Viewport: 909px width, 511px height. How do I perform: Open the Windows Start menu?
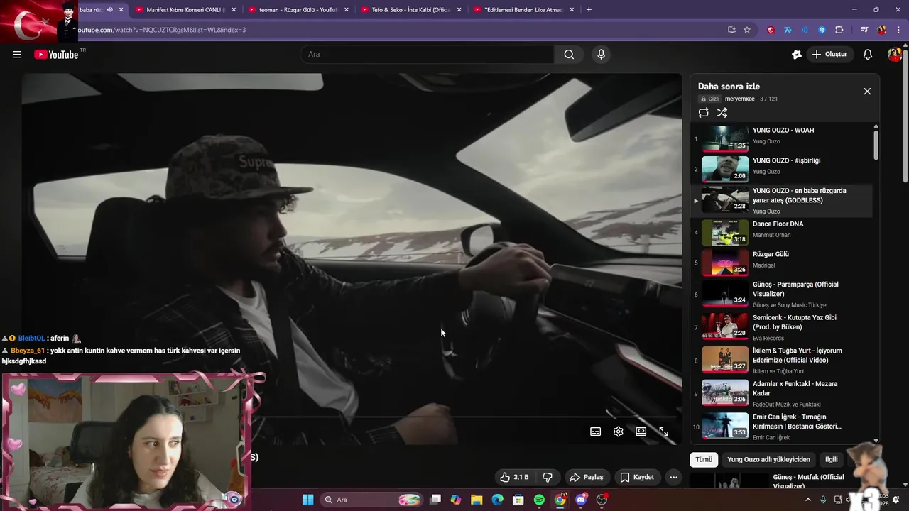(307, 500)
